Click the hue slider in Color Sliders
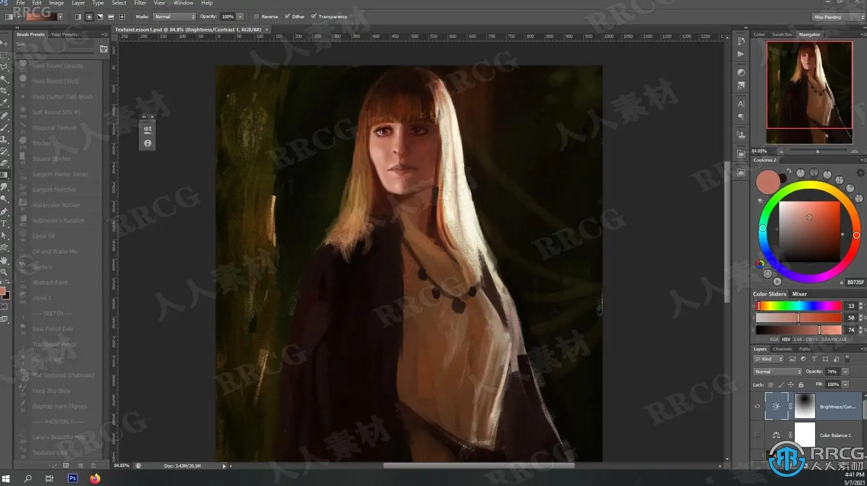Screen dimensions: 867x486 (798, 306)
